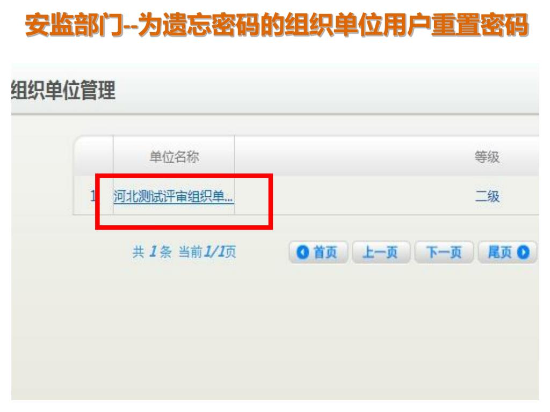
Task: Click the 重置密码 words in slide title
Action: [479, 25]
